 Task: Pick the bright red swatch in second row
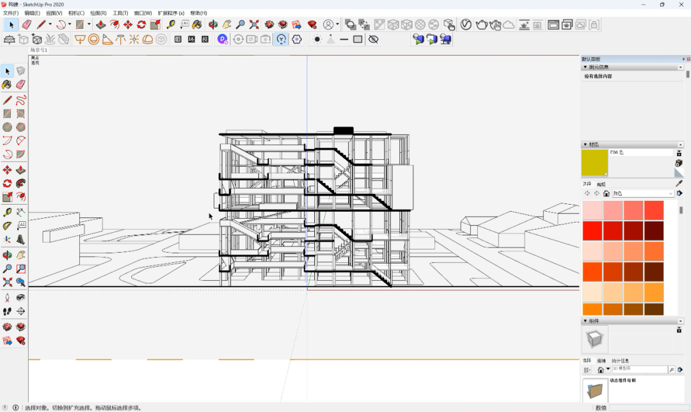(x=592, y=231)
